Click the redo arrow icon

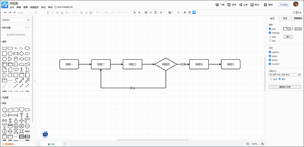pyautogui.click(x=10, y=13)
